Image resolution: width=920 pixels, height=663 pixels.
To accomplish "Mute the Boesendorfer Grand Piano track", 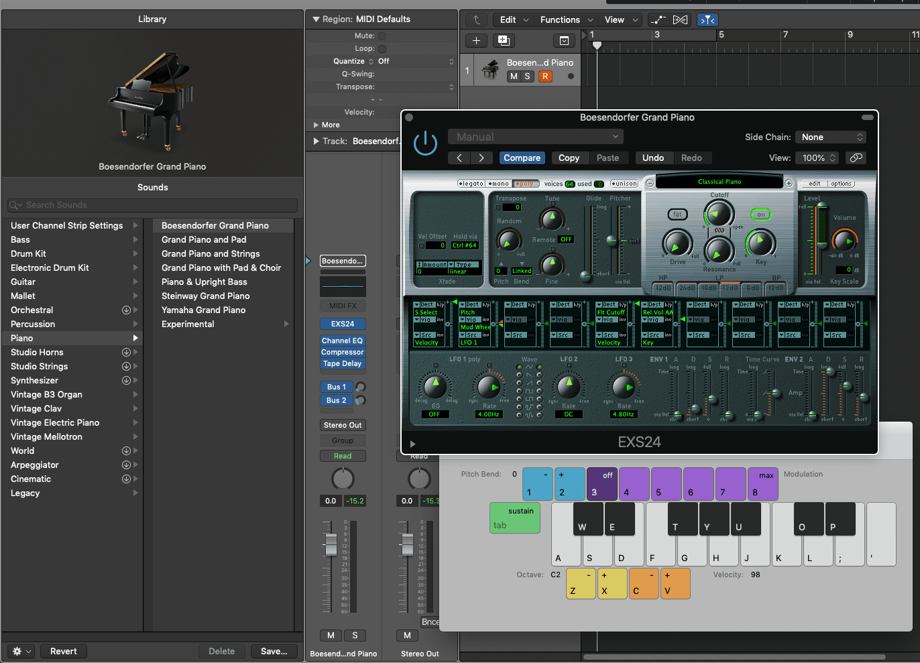I will click(x=514, y=76).
